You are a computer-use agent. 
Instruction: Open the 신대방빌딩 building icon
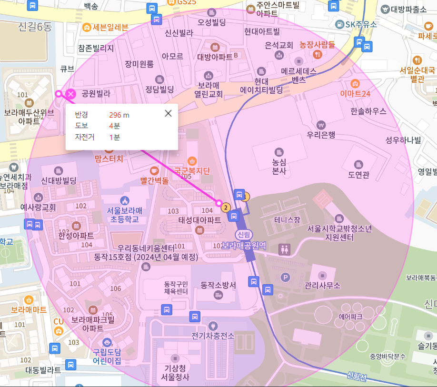(58, 170)
